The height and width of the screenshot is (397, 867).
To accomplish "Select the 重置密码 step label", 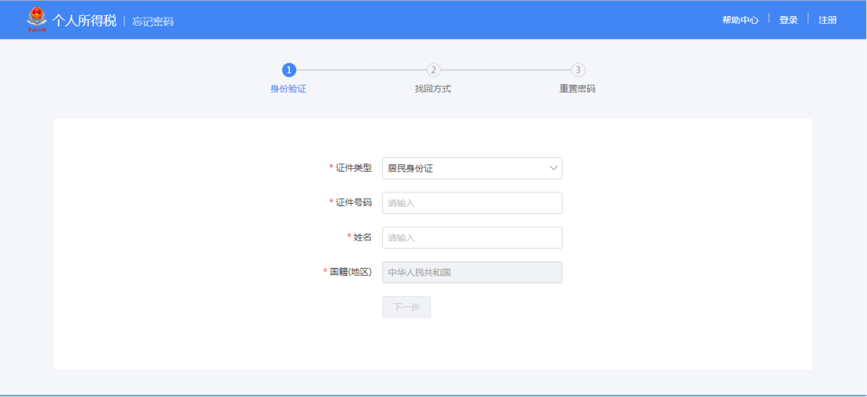I will click(x=577, y=89).
